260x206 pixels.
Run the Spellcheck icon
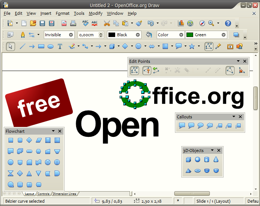[85, 23]
